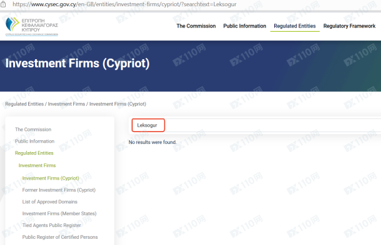Click Investment Firms (Cypriot) breadcrumb link
Screen dimensions: 381x245
pos(118,104)
